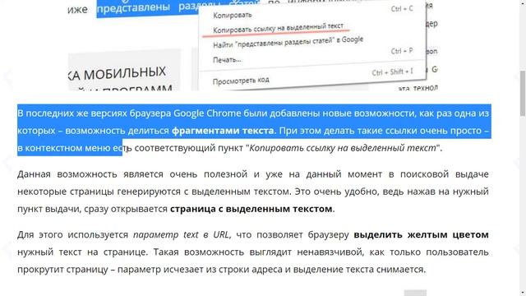Click the vertical page scrollbar thumb

point(523,93)
